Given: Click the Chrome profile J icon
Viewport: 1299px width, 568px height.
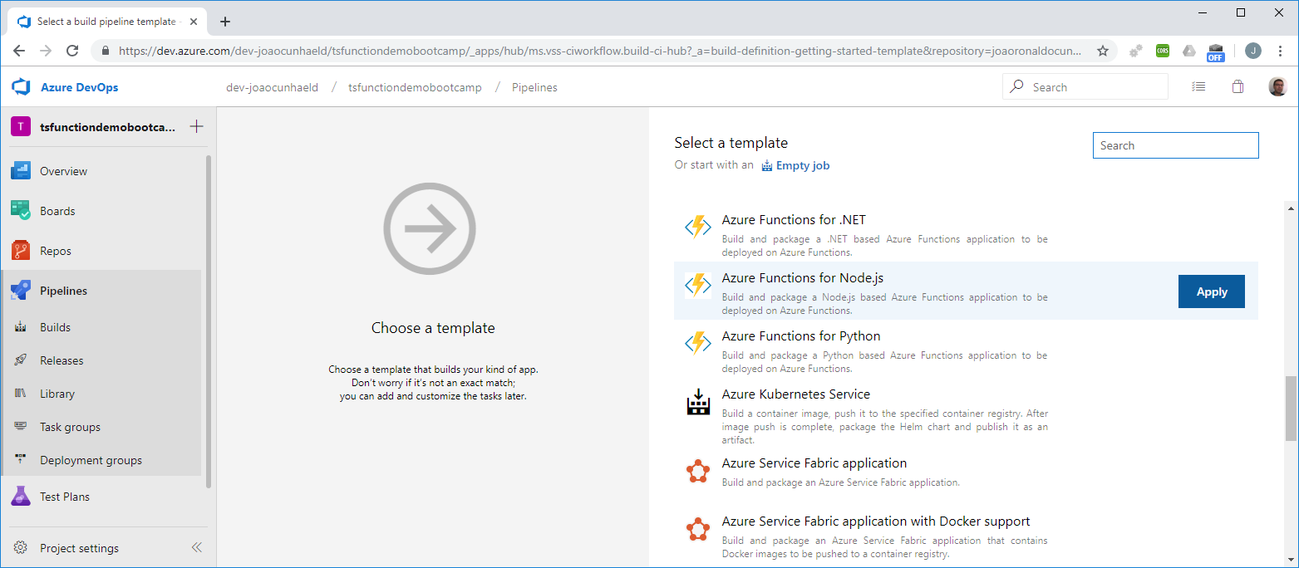Looking at the screenshot, I should pyautogui.click(x=1253, y=51).
